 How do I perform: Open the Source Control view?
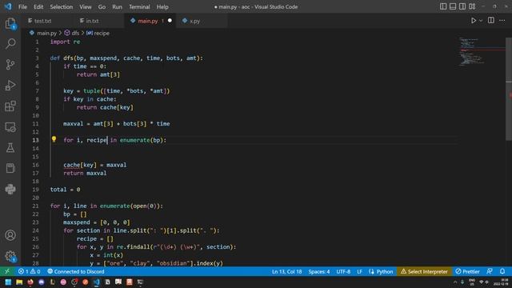click(x=10, y=64)
